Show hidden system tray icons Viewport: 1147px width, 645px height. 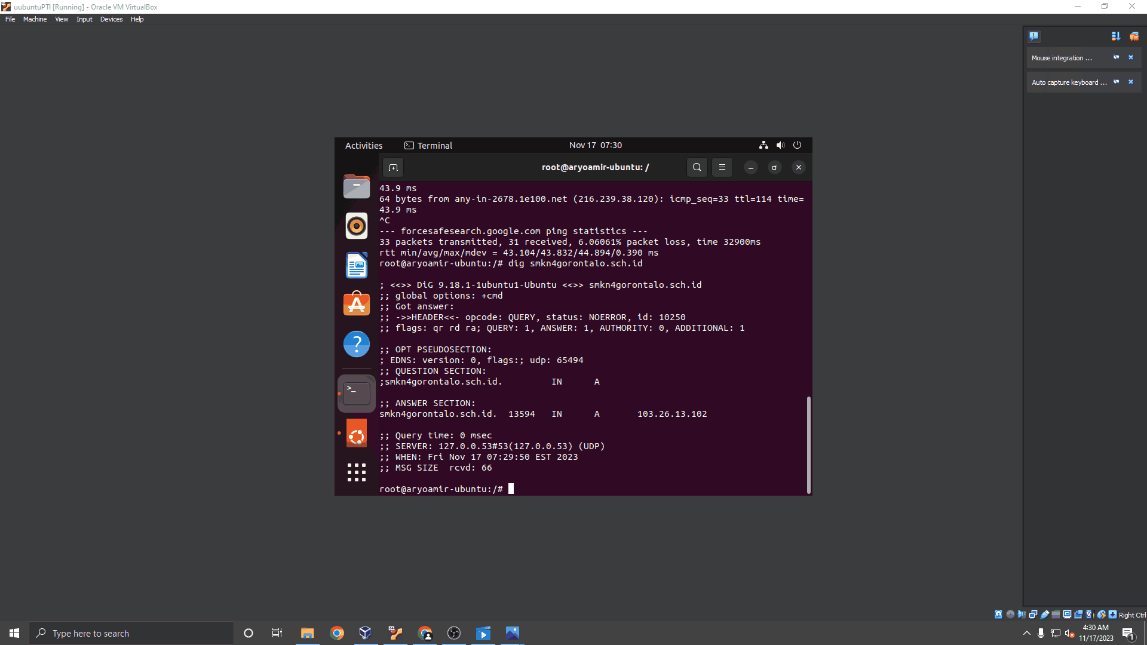point(1026,633)
